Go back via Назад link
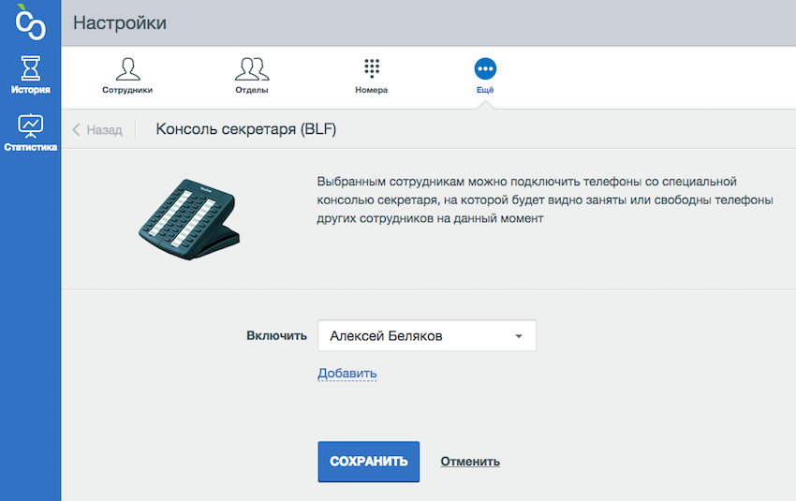 (x=97, y=130)
